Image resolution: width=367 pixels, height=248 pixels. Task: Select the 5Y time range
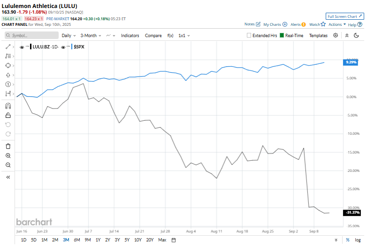point(127,240)
